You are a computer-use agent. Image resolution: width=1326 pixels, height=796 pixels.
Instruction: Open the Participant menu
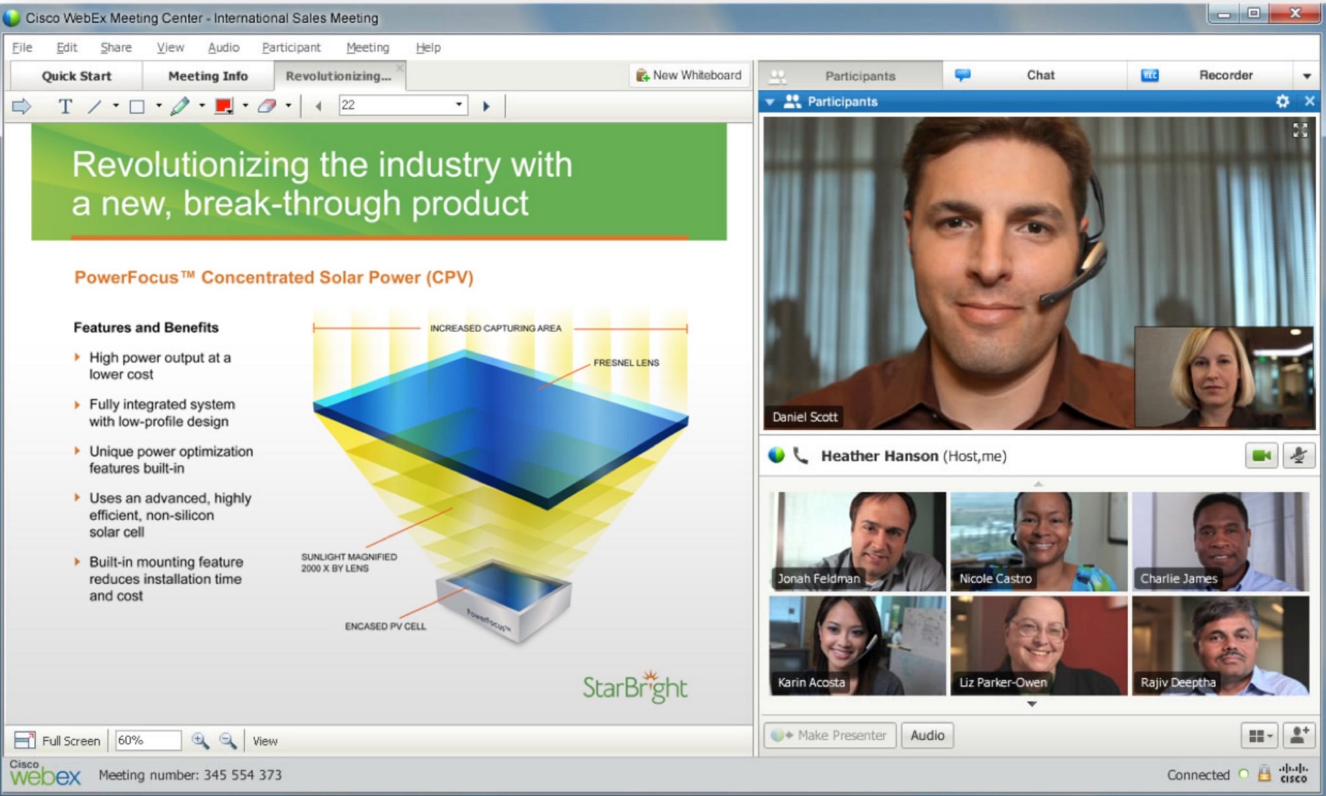tap(291, 47)
